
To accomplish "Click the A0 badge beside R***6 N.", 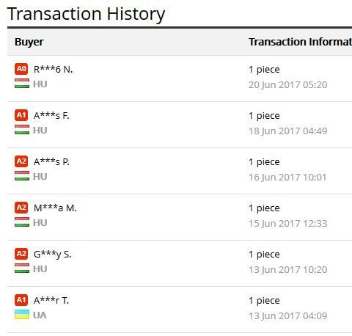I will pyautogui.click(x=21, y=69).
